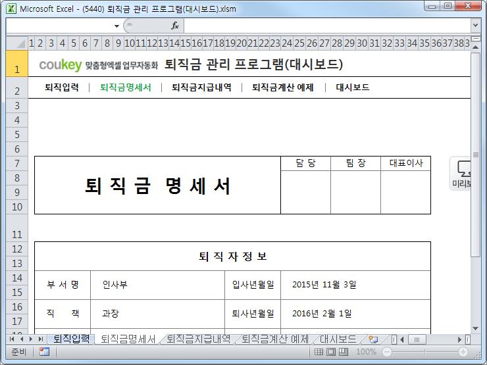
Task: Switch to Page Break Preview icon
Action: 343,352
